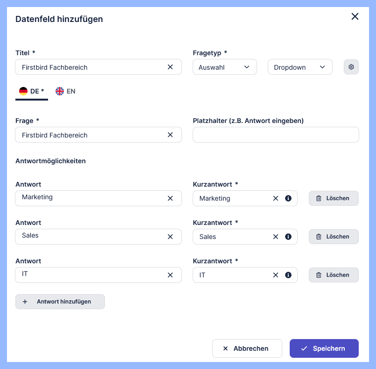Clear the Titel field with X icon
Viewport: 376px width, 369px height.
170,67
